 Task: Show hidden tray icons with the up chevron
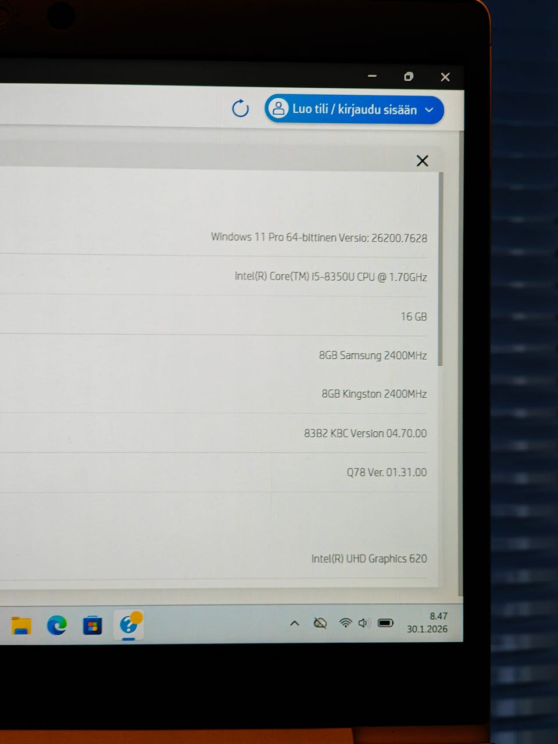295,623
